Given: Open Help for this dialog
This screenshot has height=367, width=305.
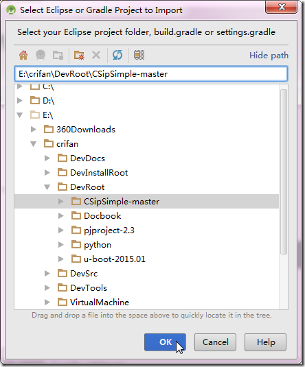Looking at the screenshot, I should click(x=265, y=342).
